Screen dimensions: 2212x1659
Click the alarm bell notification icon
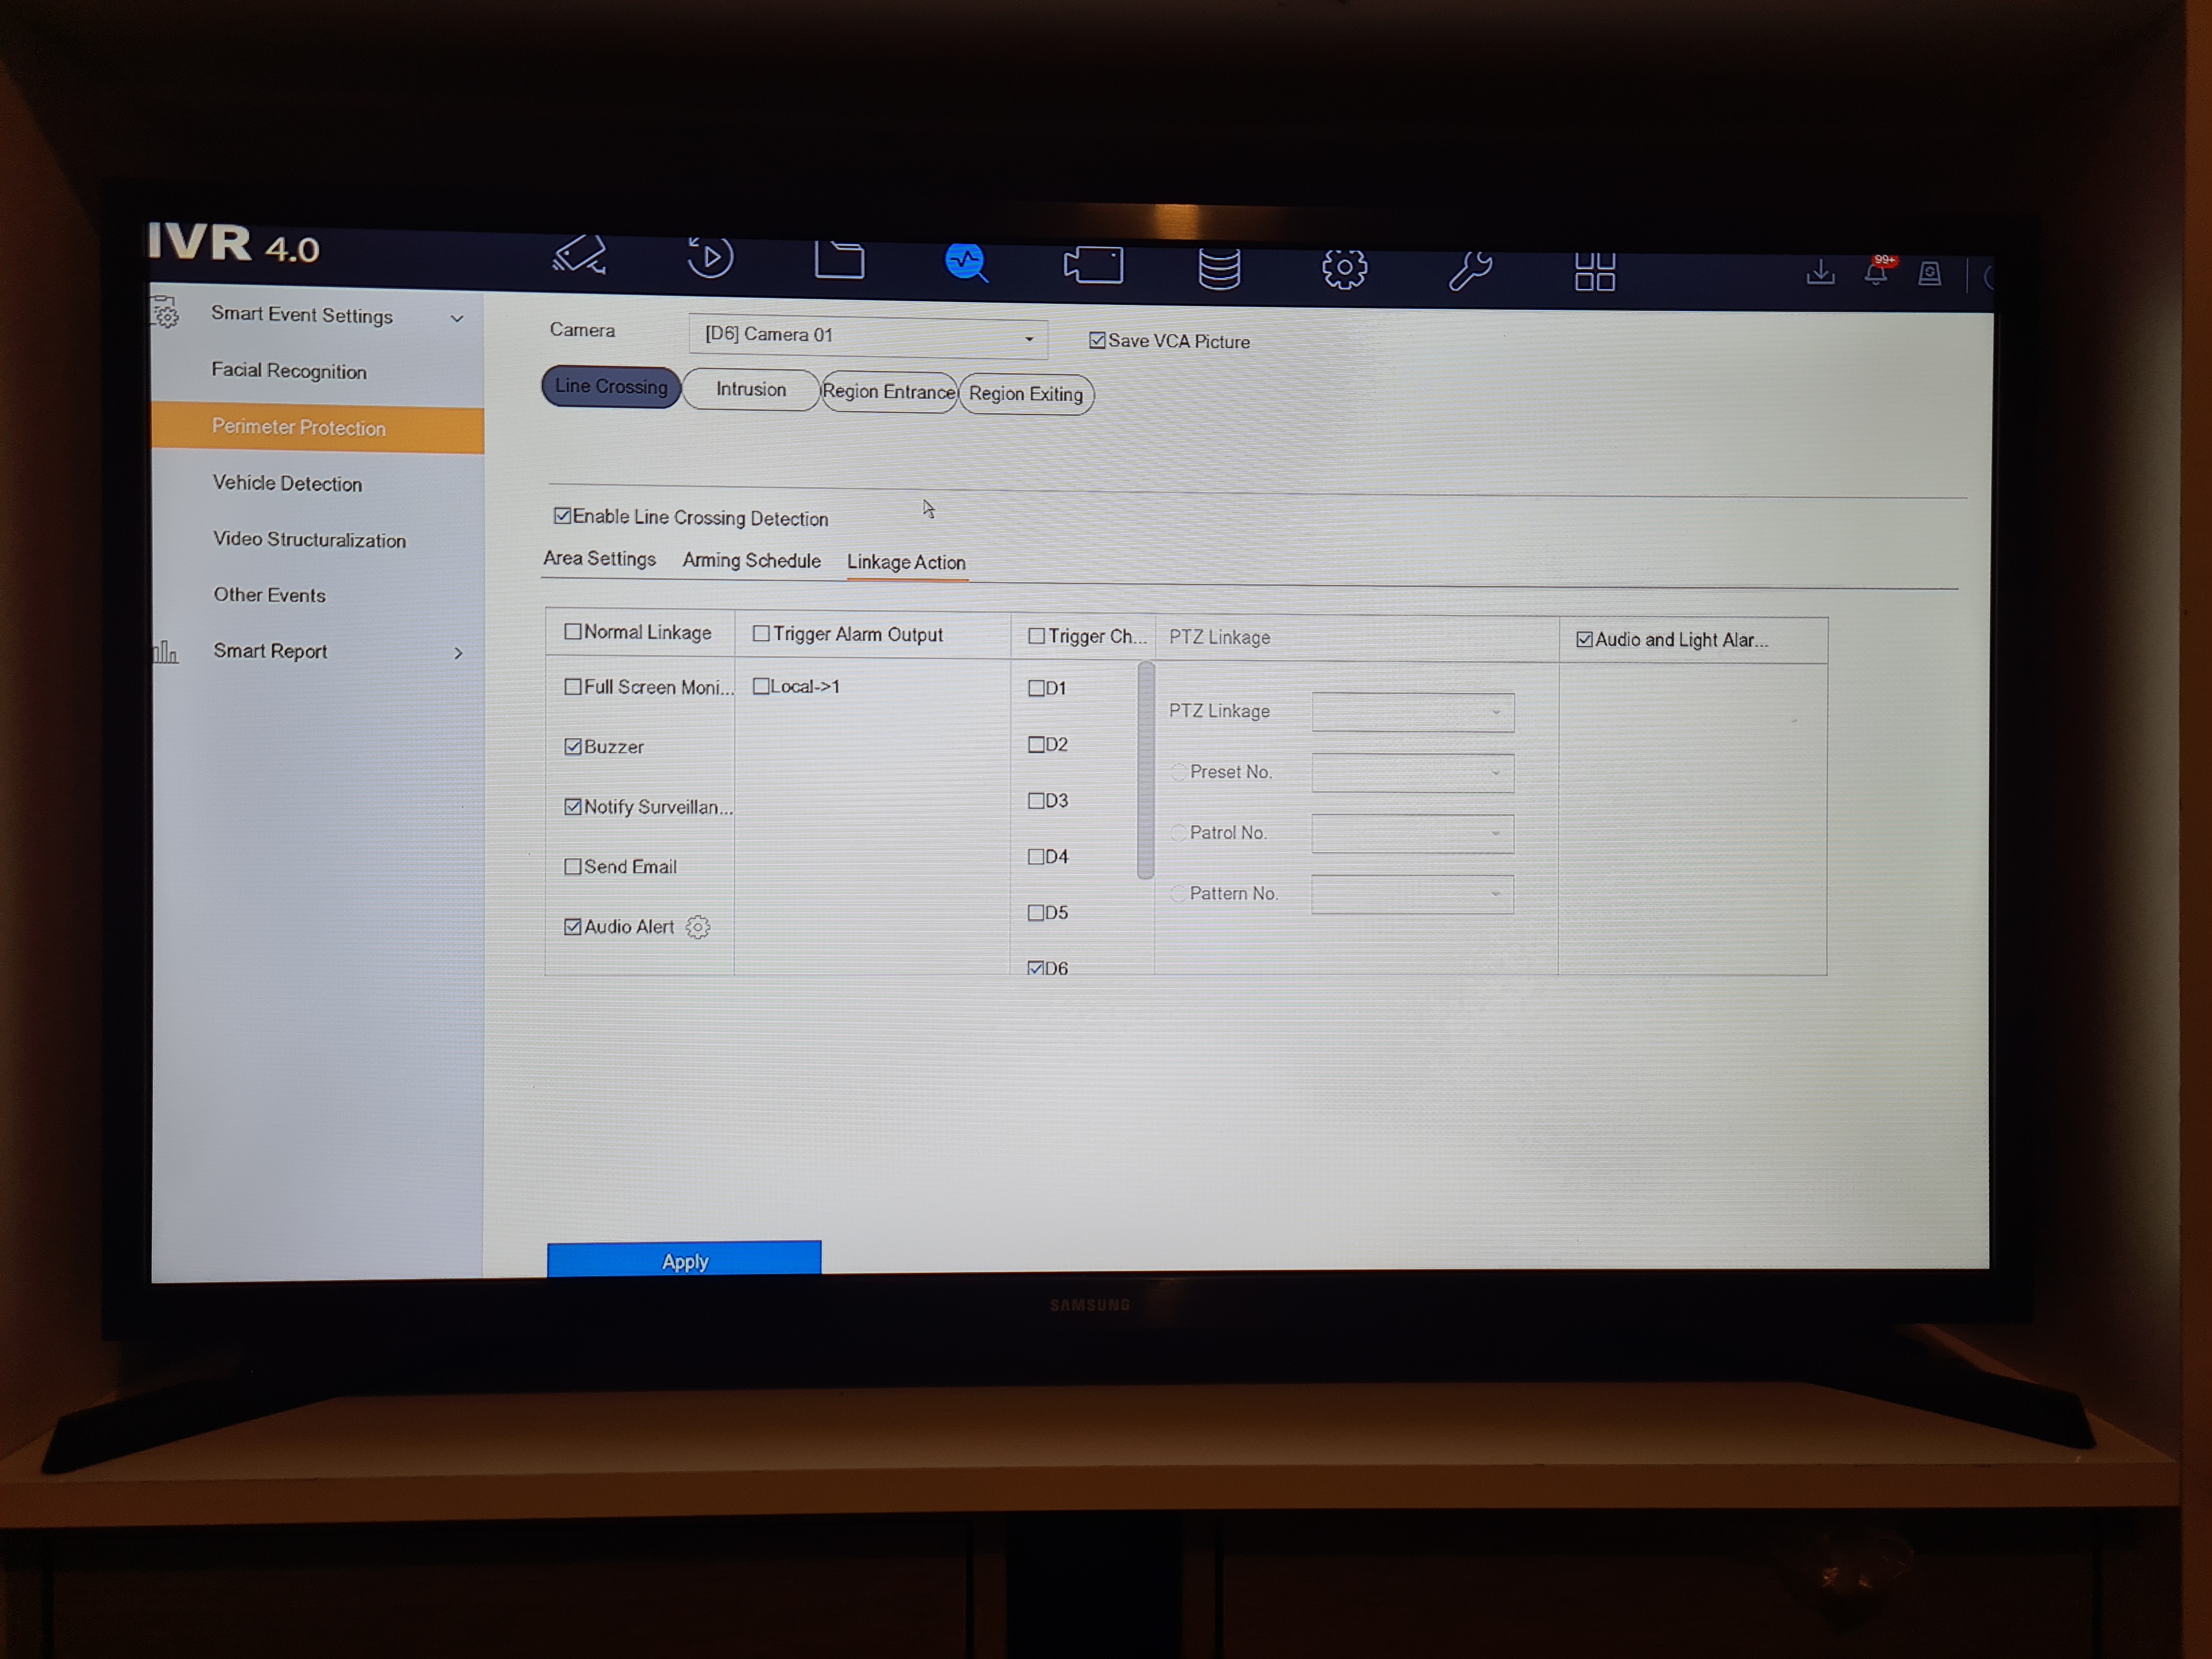[1875, 273]
